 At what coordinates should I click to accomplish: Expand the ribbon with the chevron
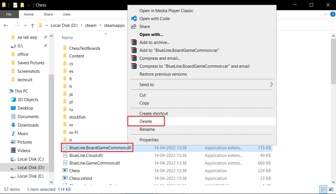(326, 14)
